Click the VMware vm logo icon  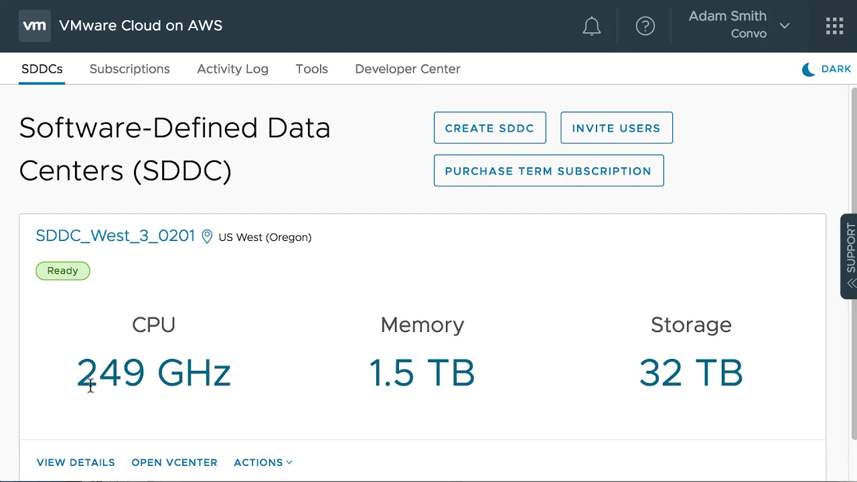(x=34, y=26)
